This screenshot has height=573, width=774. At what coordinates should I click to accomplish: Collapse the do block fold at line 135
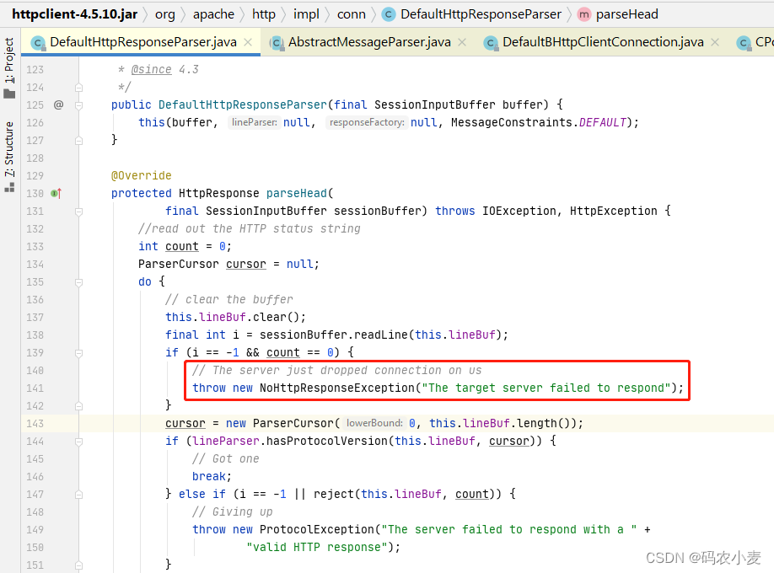coord(78,282)
